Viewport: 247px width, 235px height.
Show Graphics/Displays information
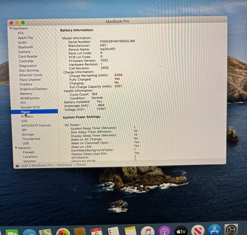(34, 89)
